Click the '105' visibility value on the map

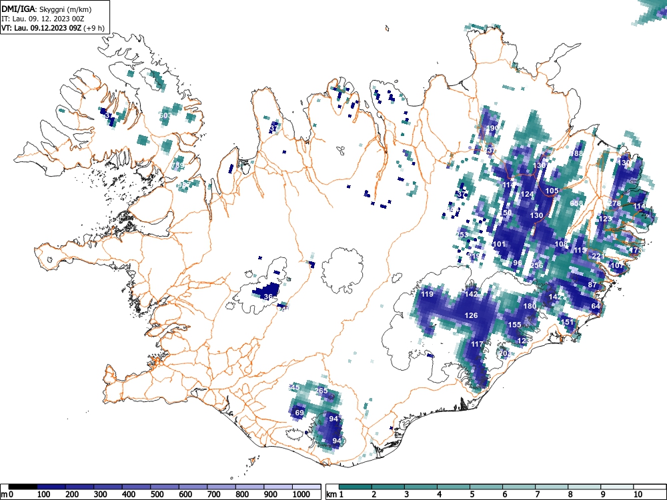552,191
